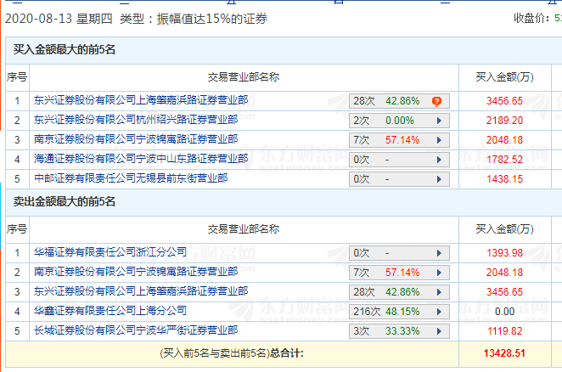The width and height of the screenshot is (562, 372).
Task: Expand arrow for 杭州绍兴路 2次 stats
Action: (x=439, y=121)
